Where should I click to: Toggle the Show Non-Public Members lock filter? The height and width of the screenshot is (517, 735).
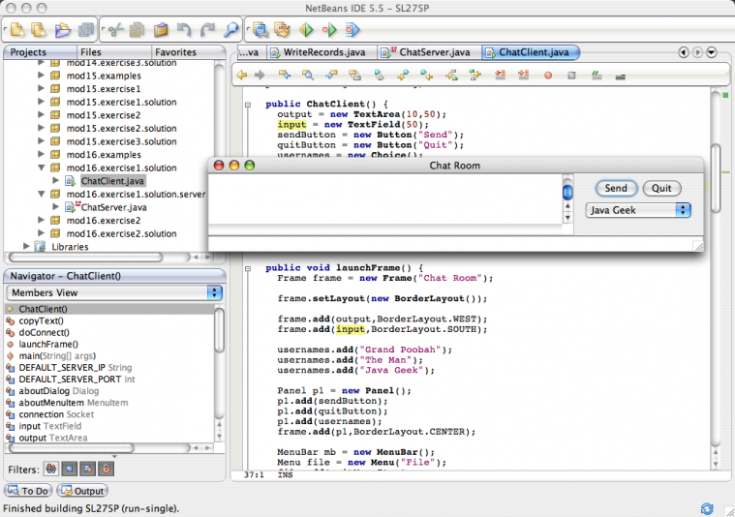pyautogui.click(x=106, y=469)
